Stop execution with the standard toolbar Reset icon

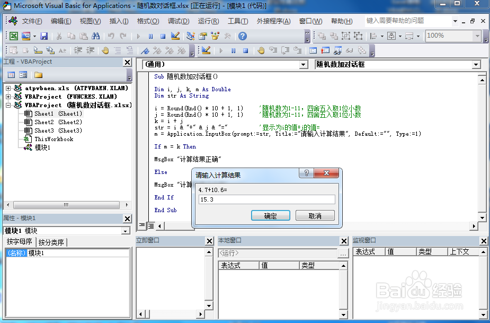[x=163, y=36]
